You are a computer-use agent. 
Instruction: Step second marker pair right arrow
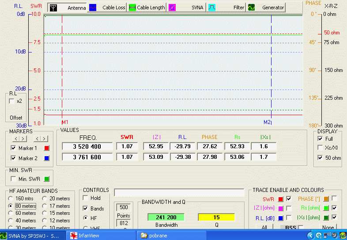click(44, 139)
